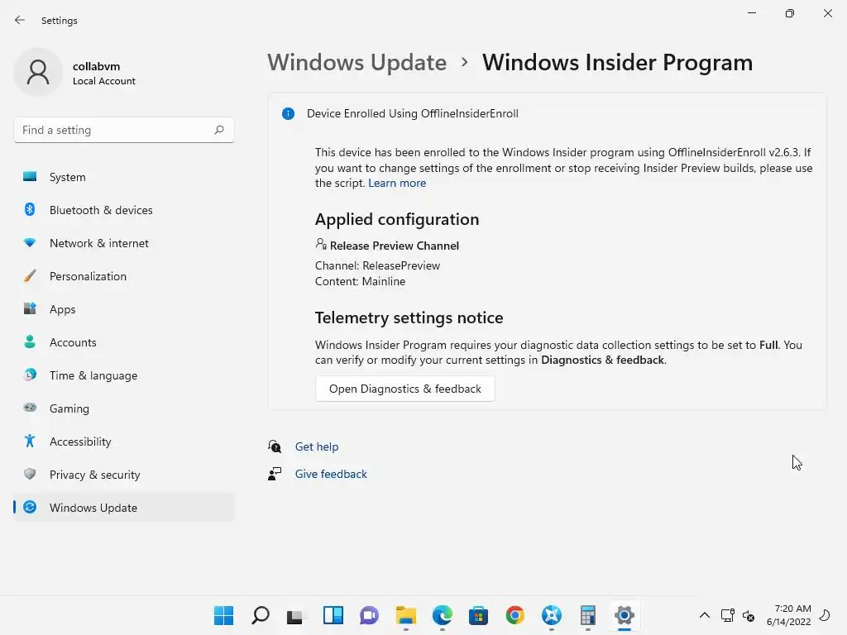Click the Applied configuration heading
Viewport: 847px width, 635px height.
click(x=397, y=219)
